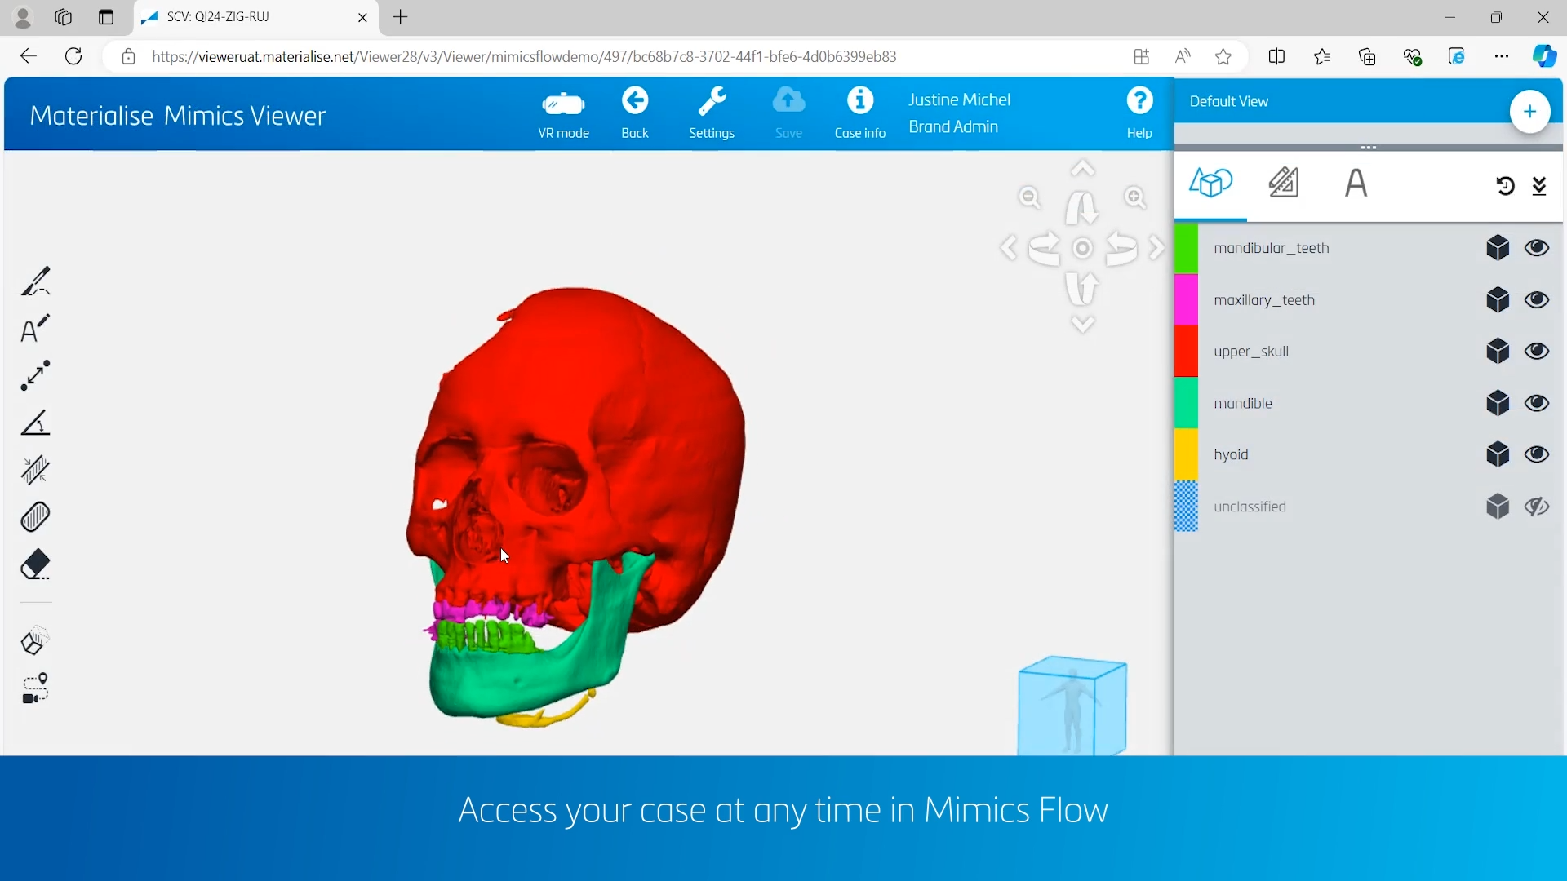Open Case info
Screen dimensions: 1567x881
point(859,113)
